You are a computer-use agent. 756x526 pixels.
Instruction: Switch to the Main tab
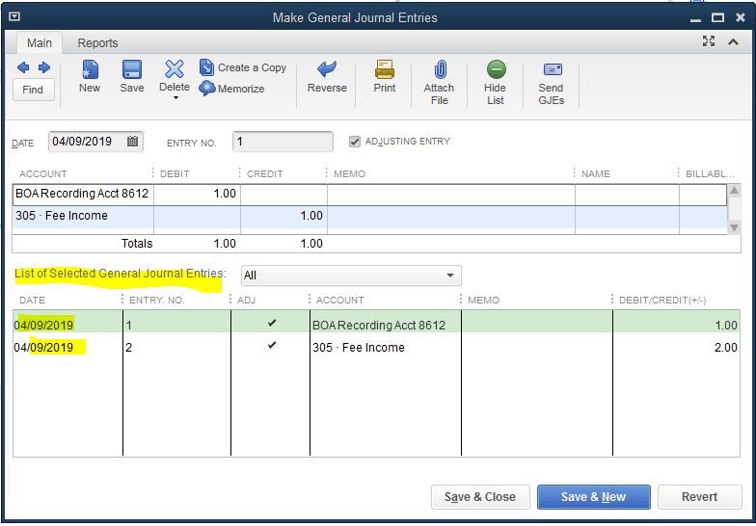pos(40,42)
